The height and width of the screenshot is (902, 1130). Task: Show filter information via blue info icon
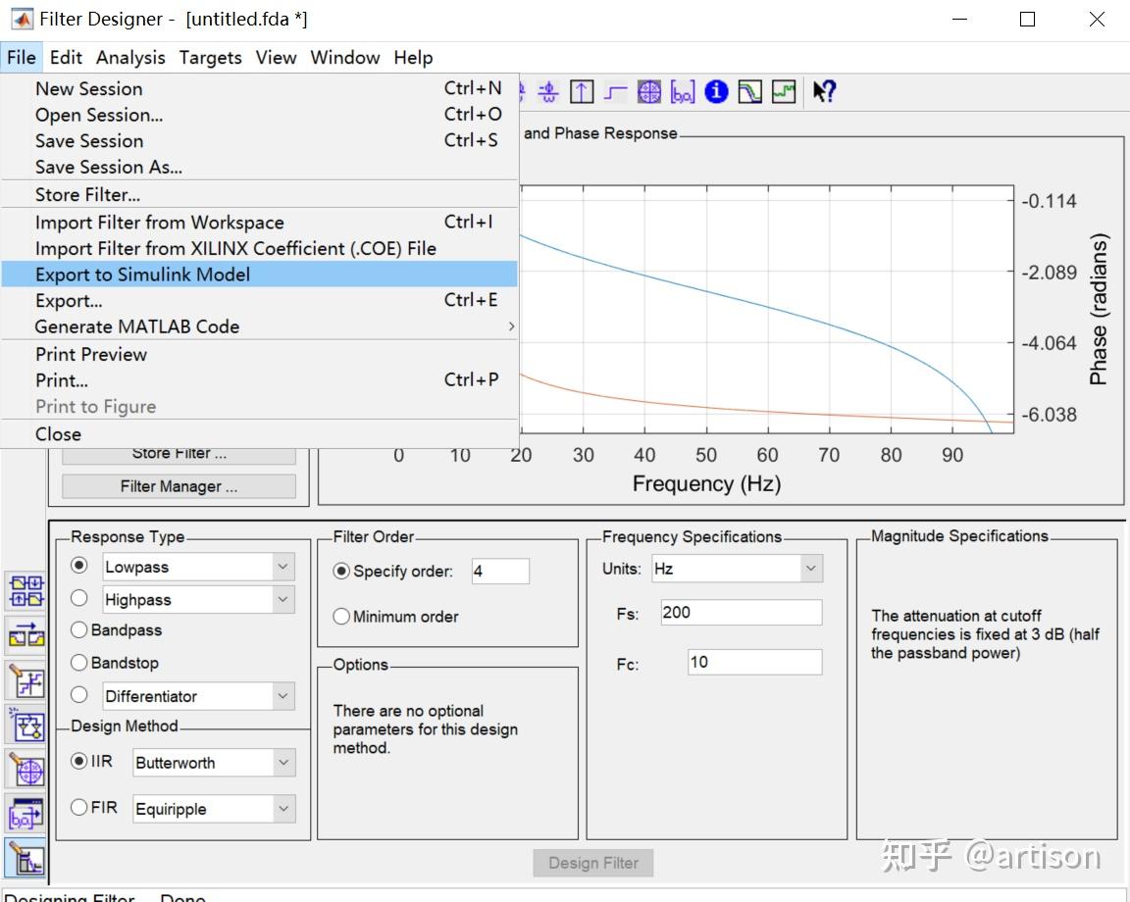click(716, 92)
